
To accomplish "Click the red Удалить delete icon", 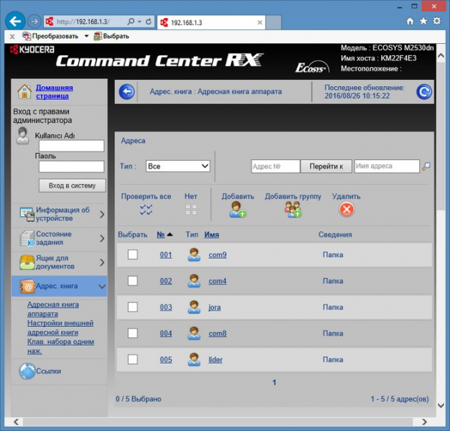I will pyautogui.click(x=346, y=209).
